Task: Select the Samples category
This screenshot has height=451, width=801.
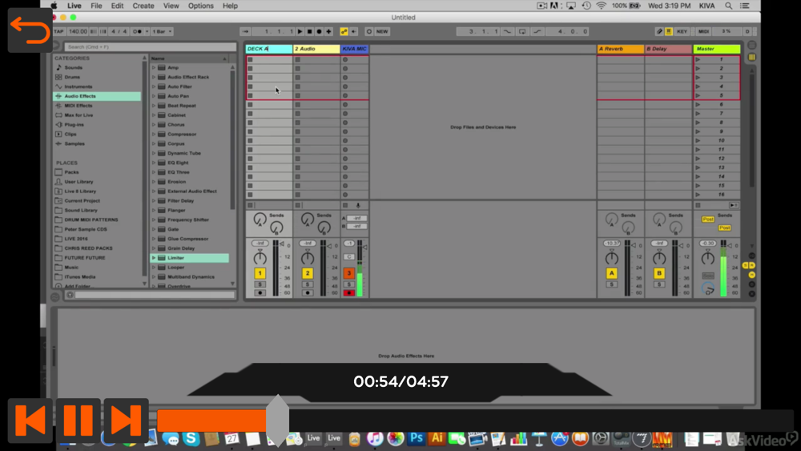Action: point(74,143)
